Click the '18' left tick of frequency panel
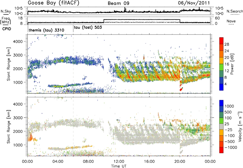This screenshot has width=243, height=168. [x=20, y=18]
